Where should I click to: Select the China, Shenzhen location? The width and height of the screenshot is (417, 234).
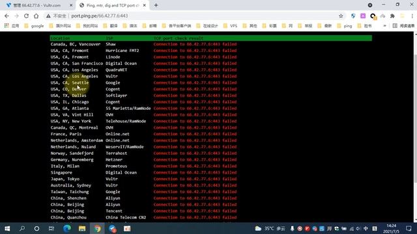[68, 198]
